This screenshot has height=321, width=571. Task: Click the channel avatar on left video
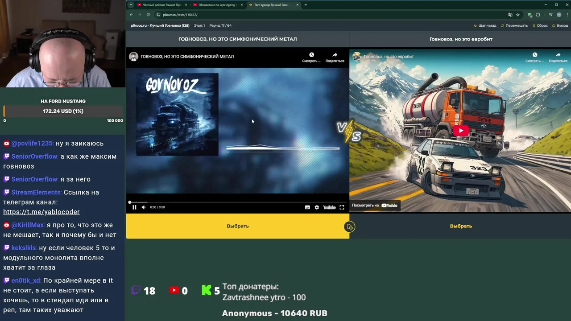[133, 56]
